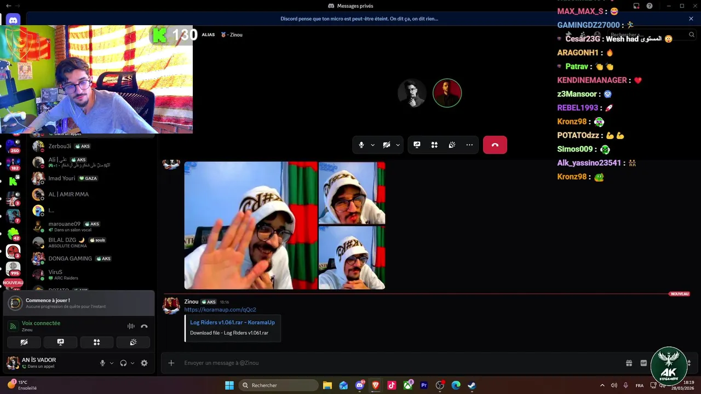701x394 pixels.
Task: Open server icon with 182 badge
Action: (13, 163)
